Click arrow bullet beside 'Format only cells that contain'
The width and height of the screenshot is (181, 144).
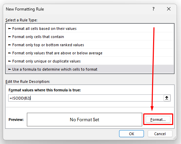click(x=10, y=37)
